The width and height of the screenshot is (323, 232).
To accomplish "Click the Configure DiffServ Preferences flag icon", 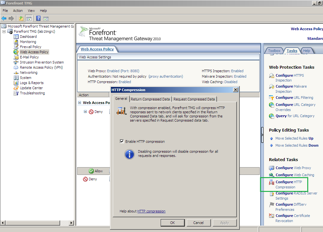I will pos(272,204).
